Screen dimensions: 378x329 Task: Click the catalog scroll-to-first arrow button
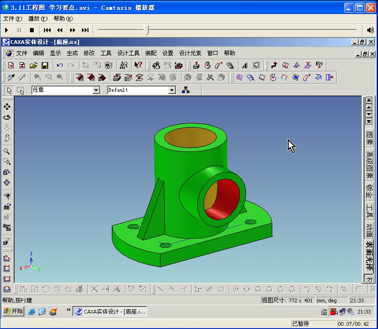pos(369,100)
